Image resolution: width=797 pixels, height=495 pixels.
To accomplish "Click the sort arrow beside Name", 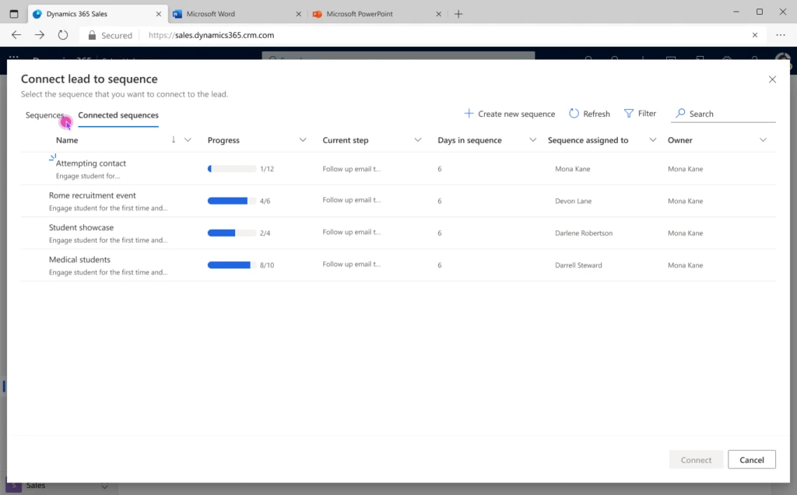I will (171, 140).
